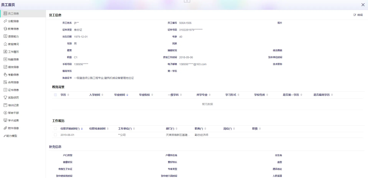Sort education table by 入学时间
This screenshot has width=368, height=179.
tap(102, 95)
